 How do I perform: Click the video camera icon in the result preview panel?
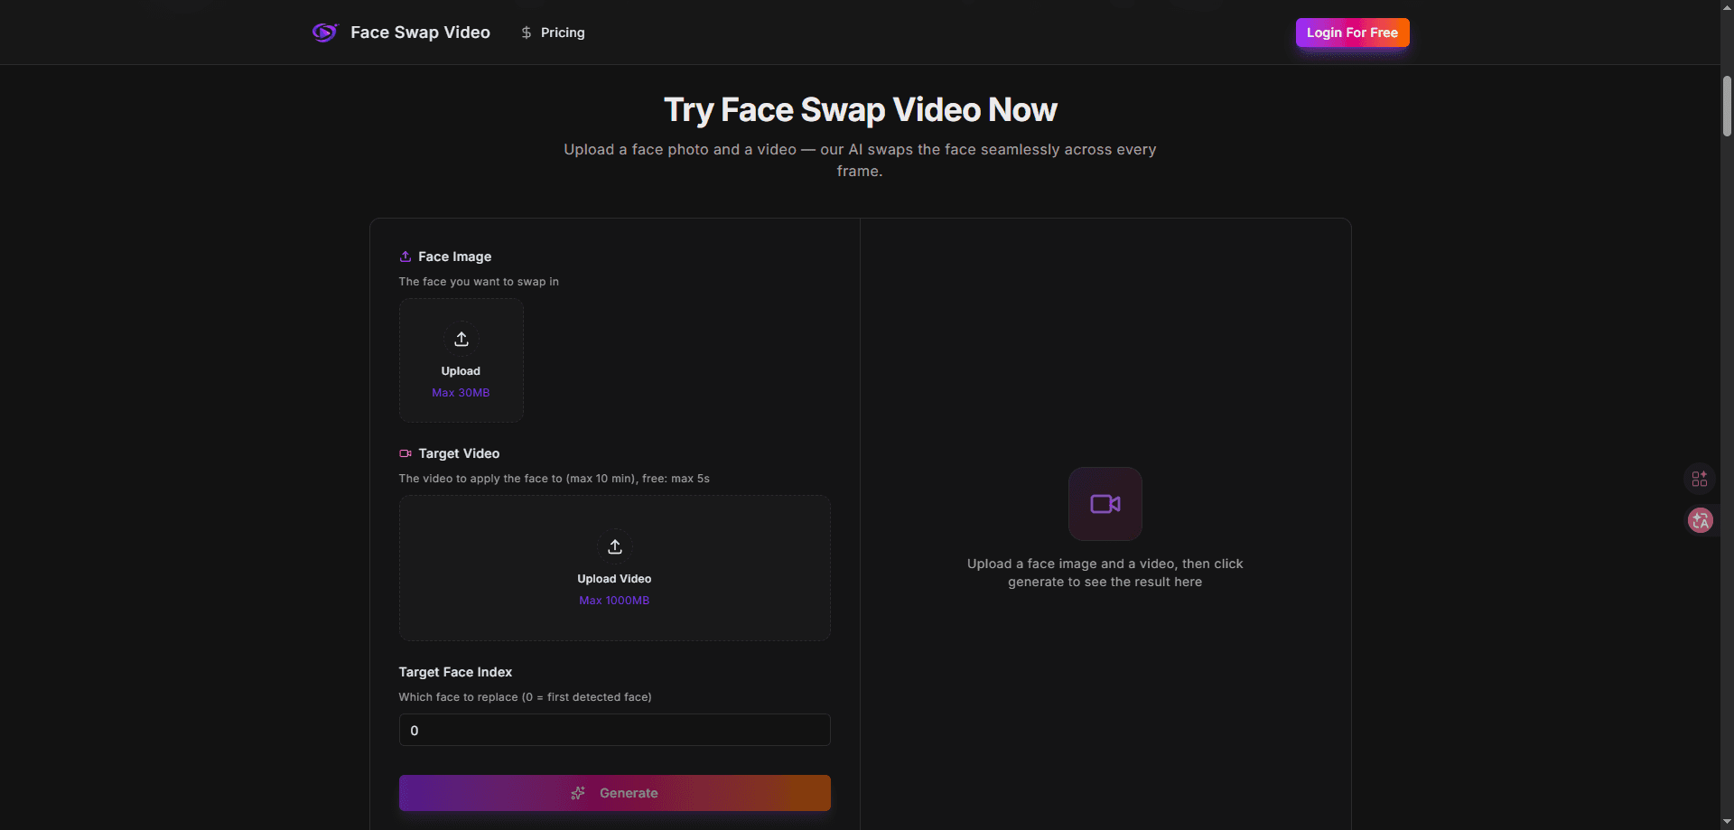pyautogui.click(x=1105, y=503)
